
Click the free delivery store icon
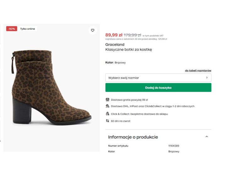108,100
